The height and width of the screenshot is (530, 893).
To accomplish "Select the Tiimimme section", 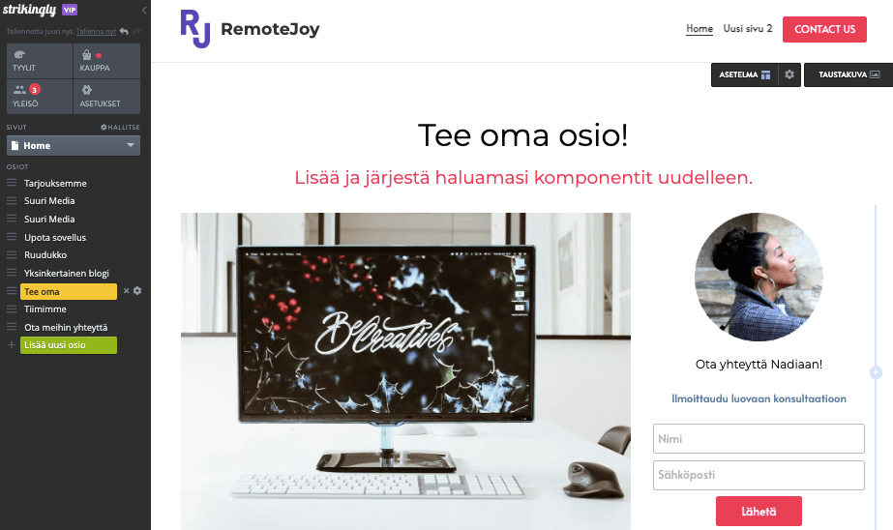I will coord(45,309).
